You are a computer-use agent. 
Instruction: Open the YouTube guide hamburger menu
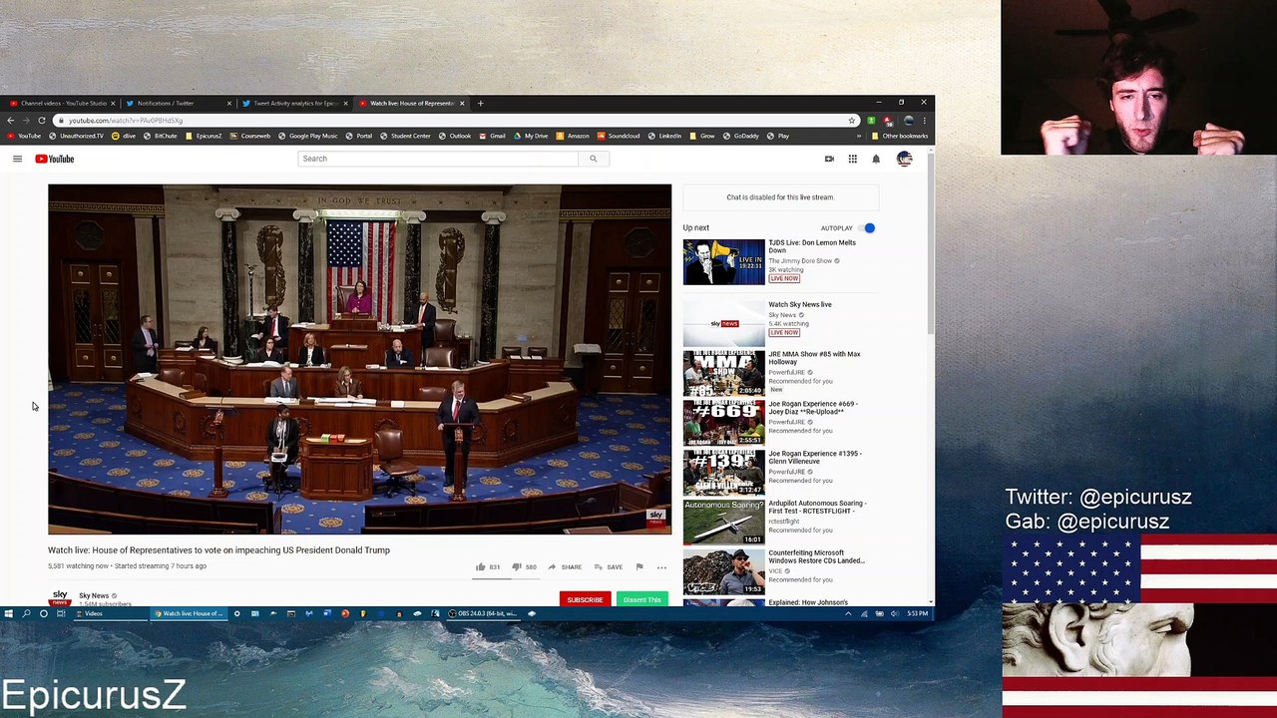17,159
